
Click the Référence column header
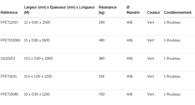(9, 12)
